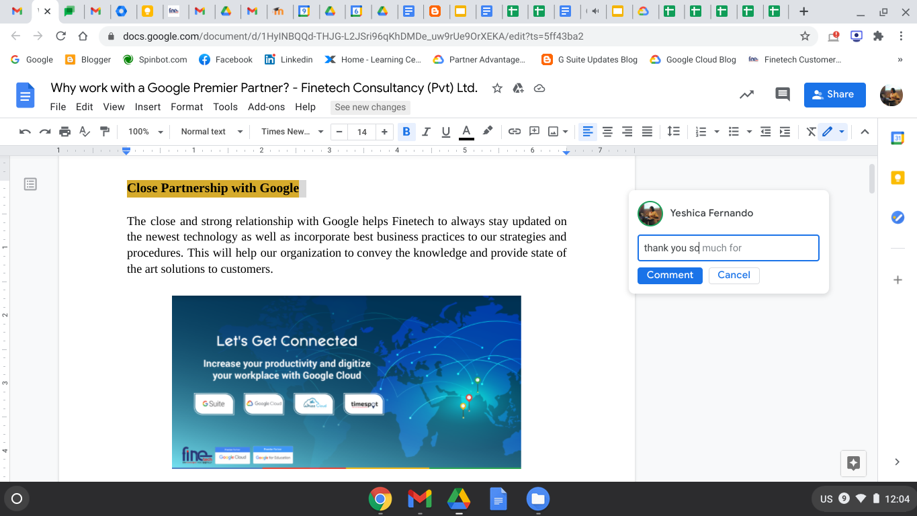The width and height of the screenshot is (917, 516).
Task: Expand the image insert options arrow
Action: [x=566, y=132]
